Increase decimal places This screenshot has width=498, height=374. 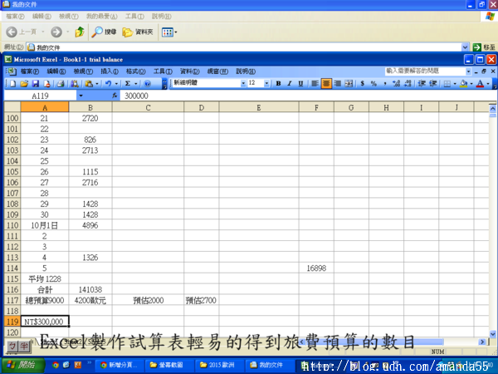pos(396,84)
